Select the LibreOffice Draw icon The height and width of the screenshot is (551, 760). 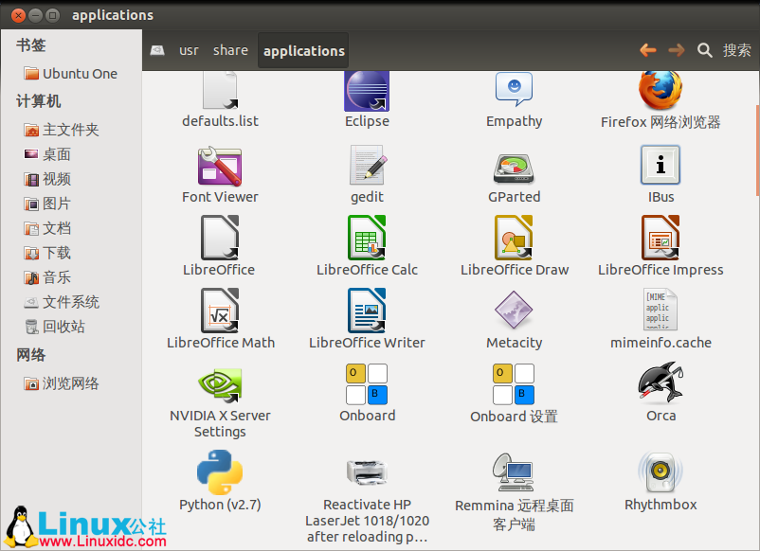tap(514, 238)
